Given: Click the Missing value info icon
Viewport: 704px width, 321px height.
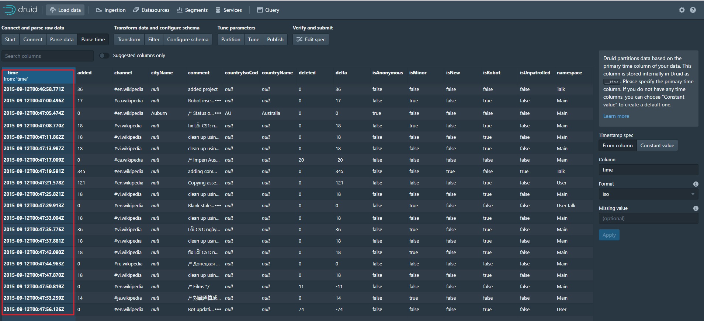Looking at the screenshot, I should 696,208.
